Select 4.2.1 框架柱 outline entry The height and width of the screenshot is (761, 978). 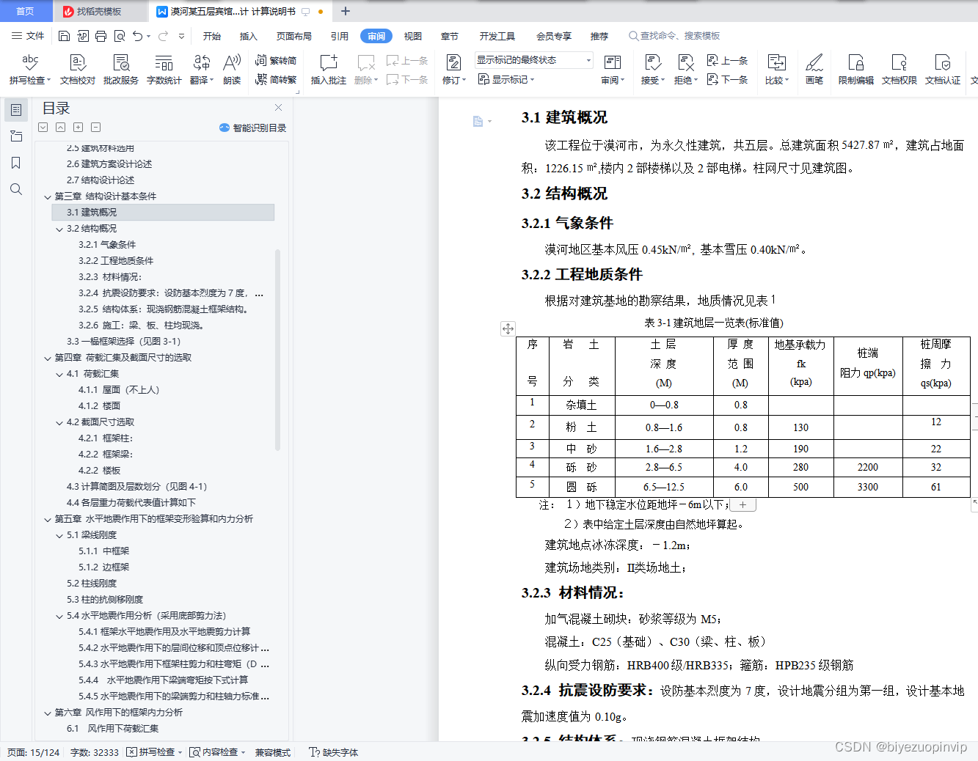coord(106,438)
